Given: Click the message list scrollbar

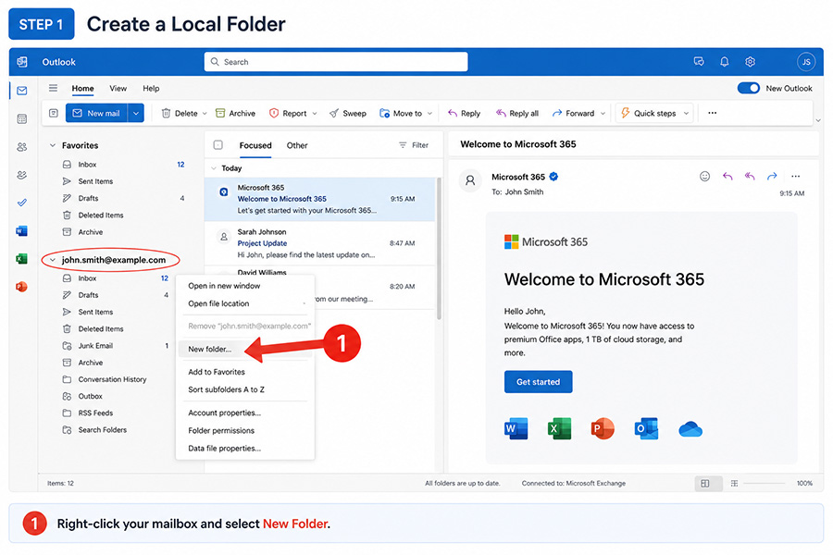Looking at the screenshot, I should (439, 249).
